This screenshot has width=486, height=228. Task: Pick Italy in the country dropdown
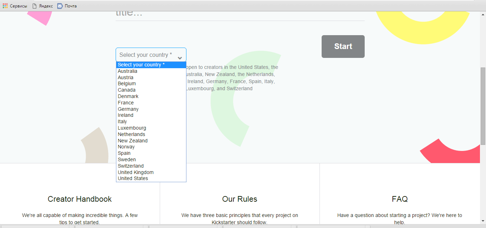(151, 121)
